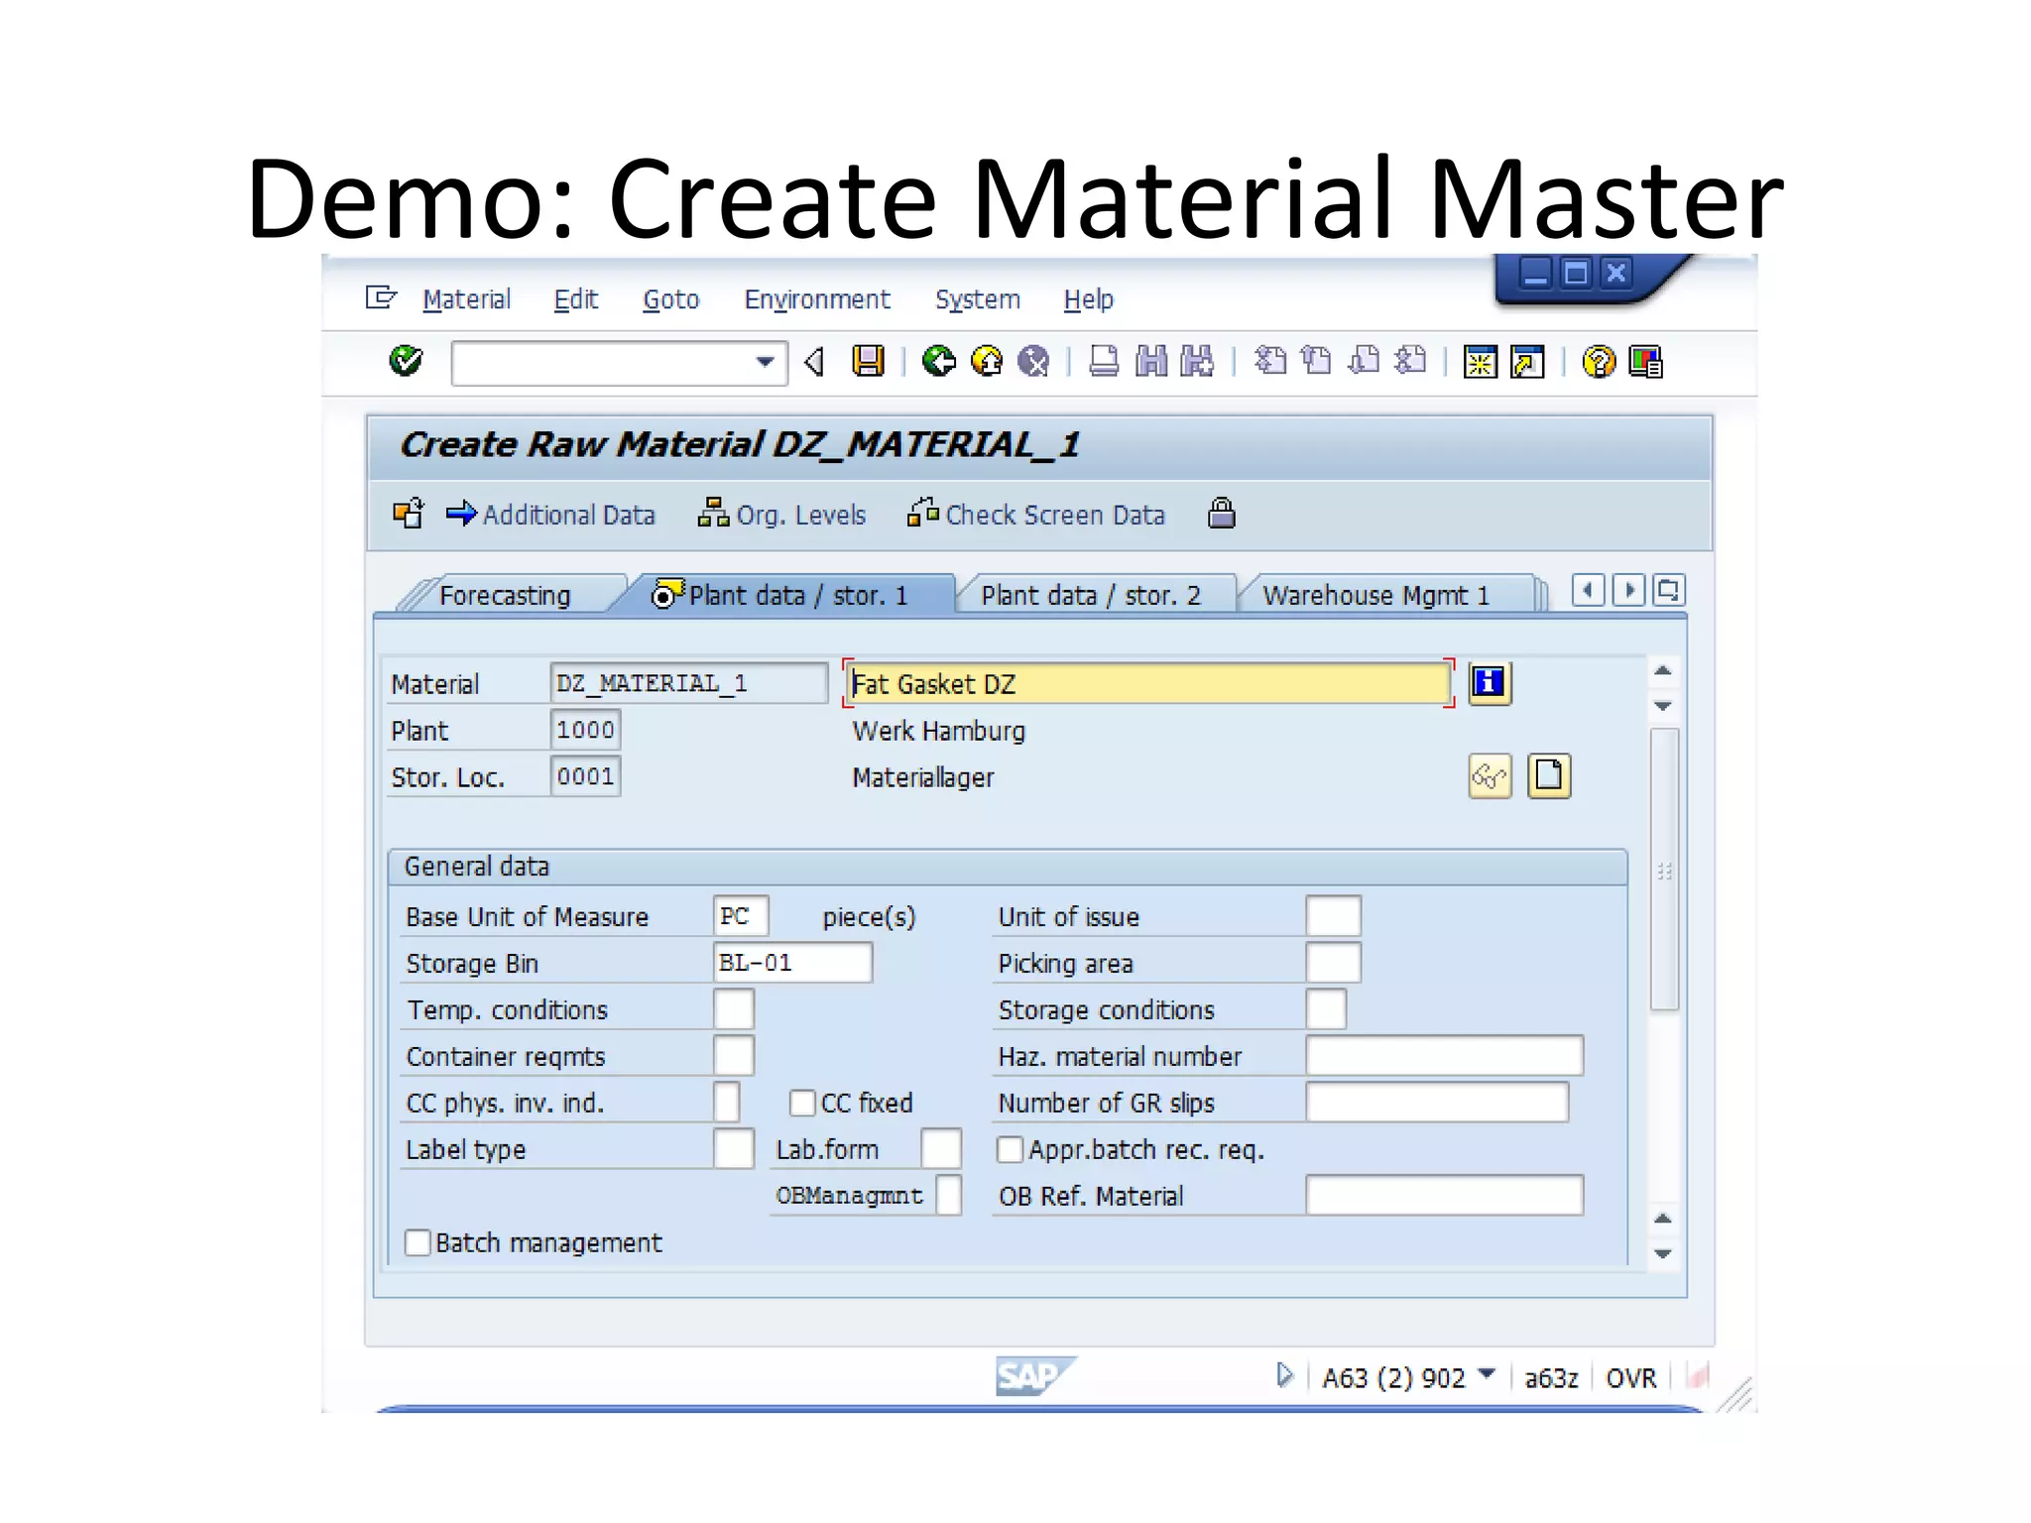Click the Select Views icon left of Additional Data

409,514
